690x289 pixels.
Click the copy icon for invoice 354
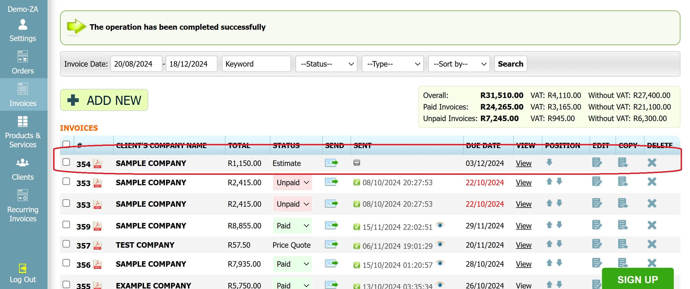623,163
